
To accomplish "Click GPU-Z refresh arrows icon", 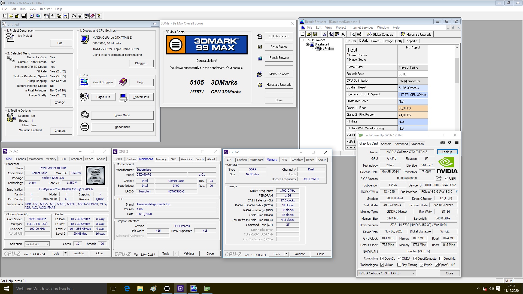I will click(450, 143).
